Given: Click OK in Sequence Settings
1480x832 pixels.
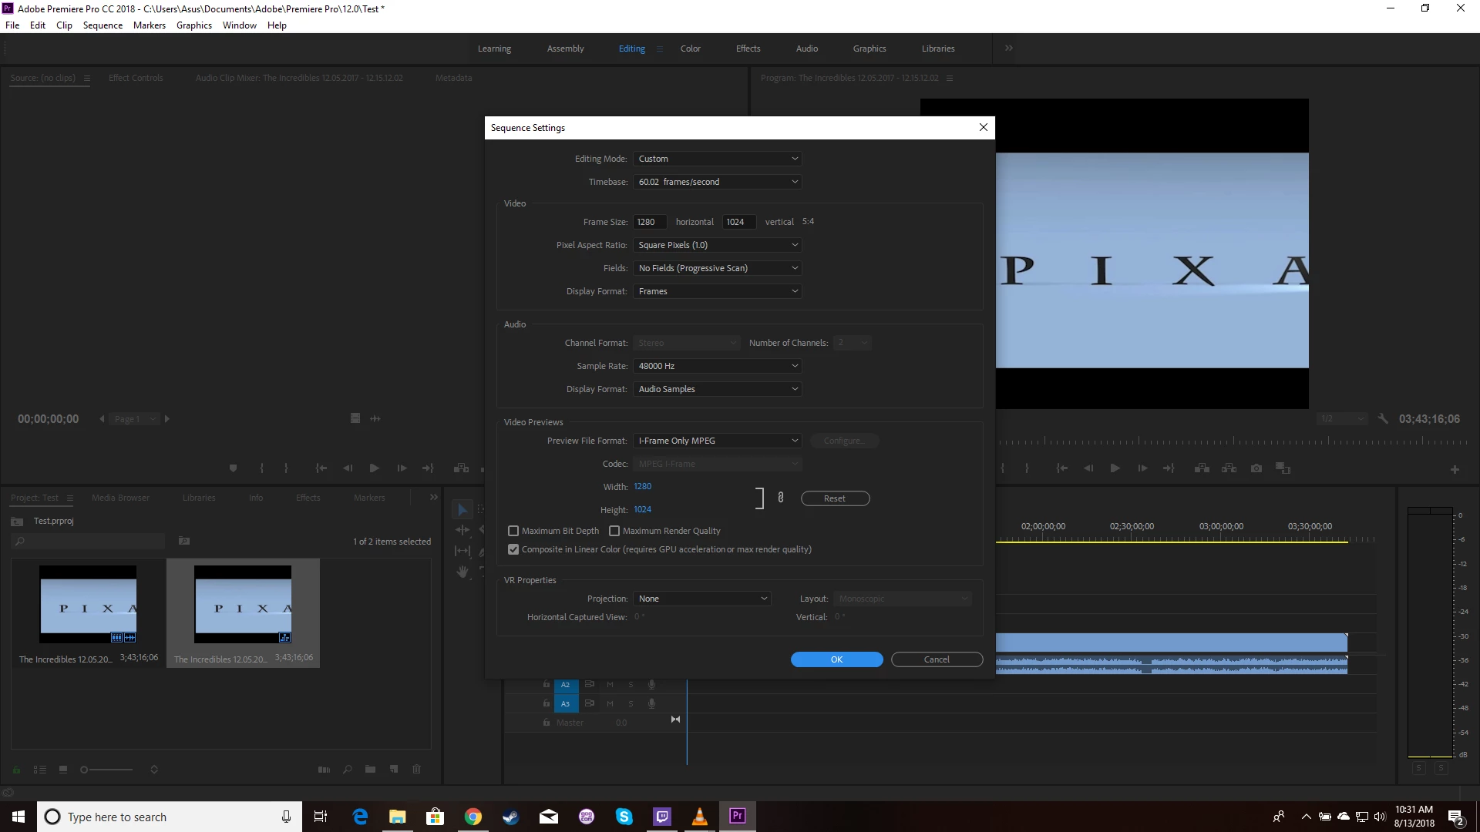Looking at the screenshot, I should 836,659.
